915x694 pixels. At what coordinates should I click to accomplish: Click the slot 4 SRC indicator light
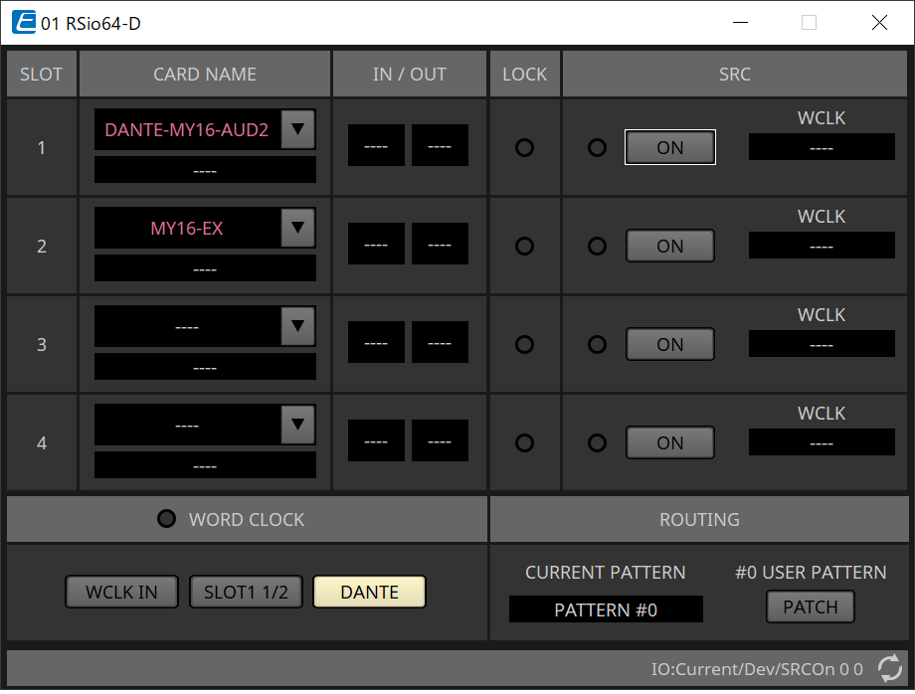click(x=597, y=443)
